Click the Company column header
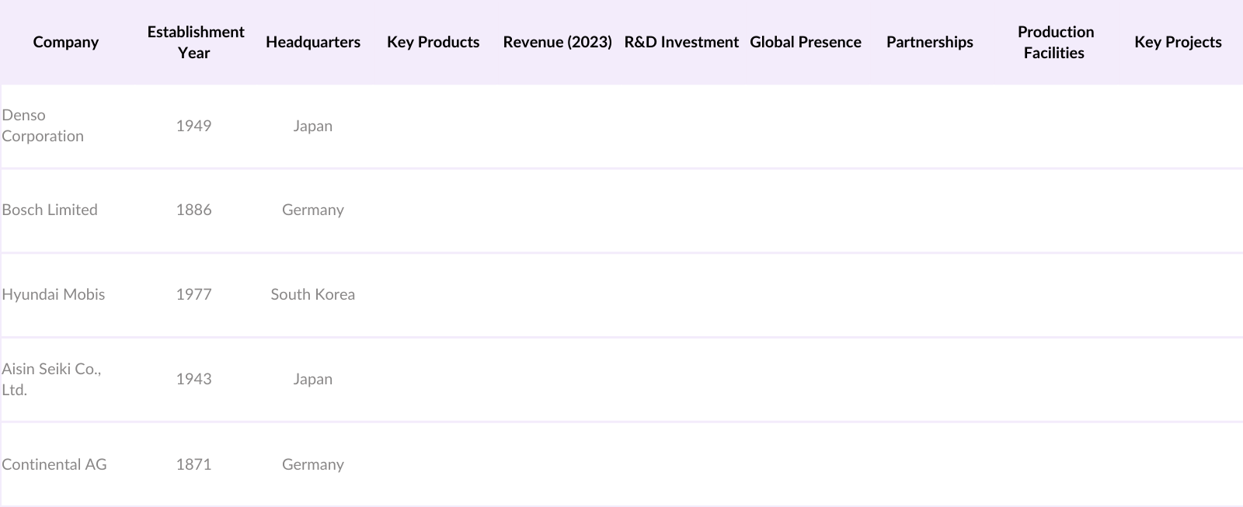1243x507 pixels. [66, 42]
